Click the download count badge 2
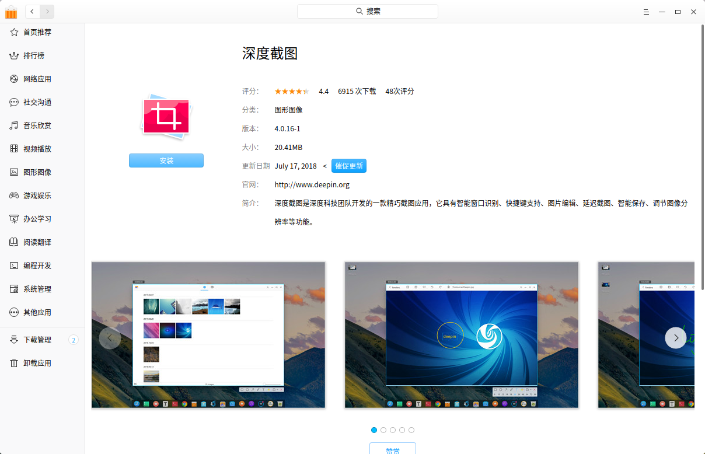 tap(74, 340)
